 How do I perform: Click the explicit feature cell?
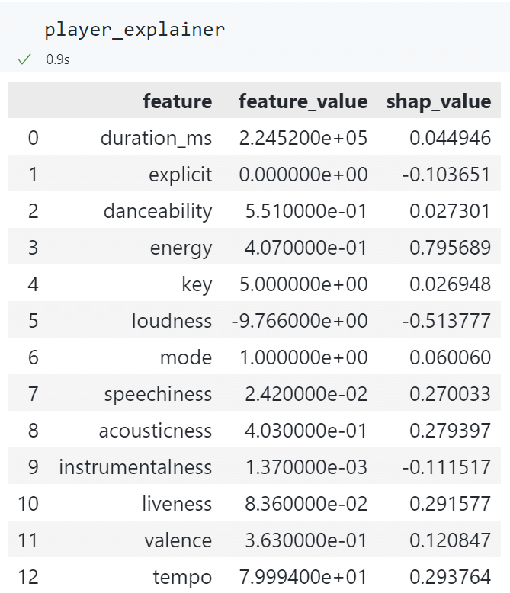tap(180, 175)
